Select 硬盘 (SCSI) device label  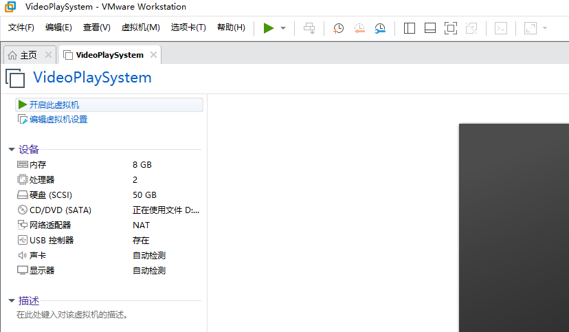[51, 195]
